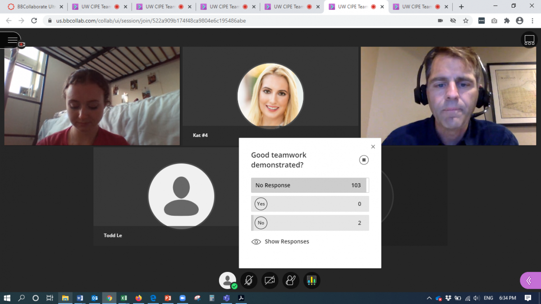Open Windows search from taskbar
The width and height of the screenshot is (541, 304).
coord(21,298)
